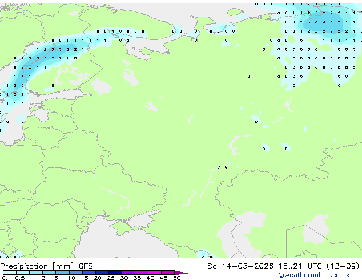Click the '25' legend scale label
Screen dimensions: 362x280
[x=111, y=278]
